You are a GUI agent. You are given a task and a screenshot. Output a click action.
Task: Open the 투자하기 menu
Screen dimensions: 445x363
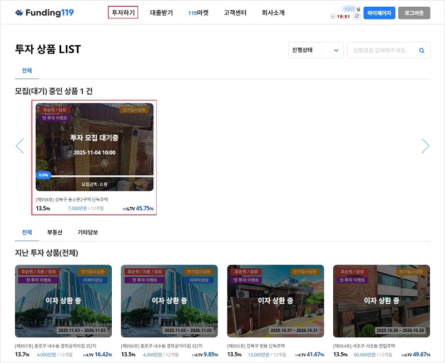point(123,12)
